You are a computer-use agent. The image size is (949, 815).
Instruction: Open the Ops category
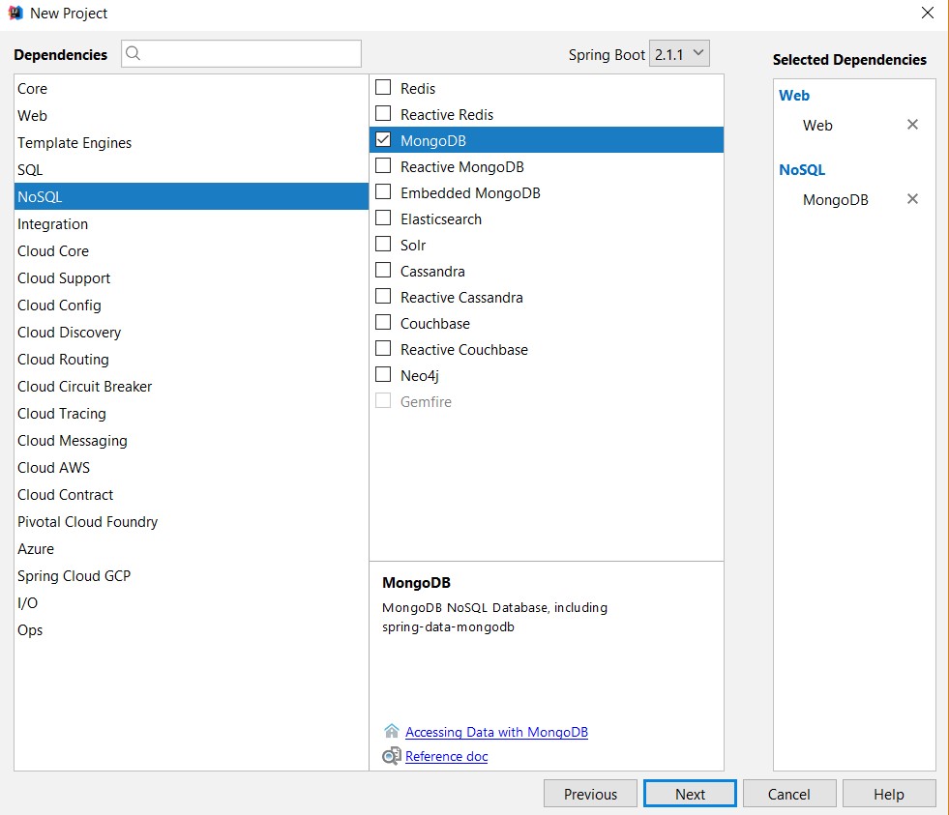[192, 629]
